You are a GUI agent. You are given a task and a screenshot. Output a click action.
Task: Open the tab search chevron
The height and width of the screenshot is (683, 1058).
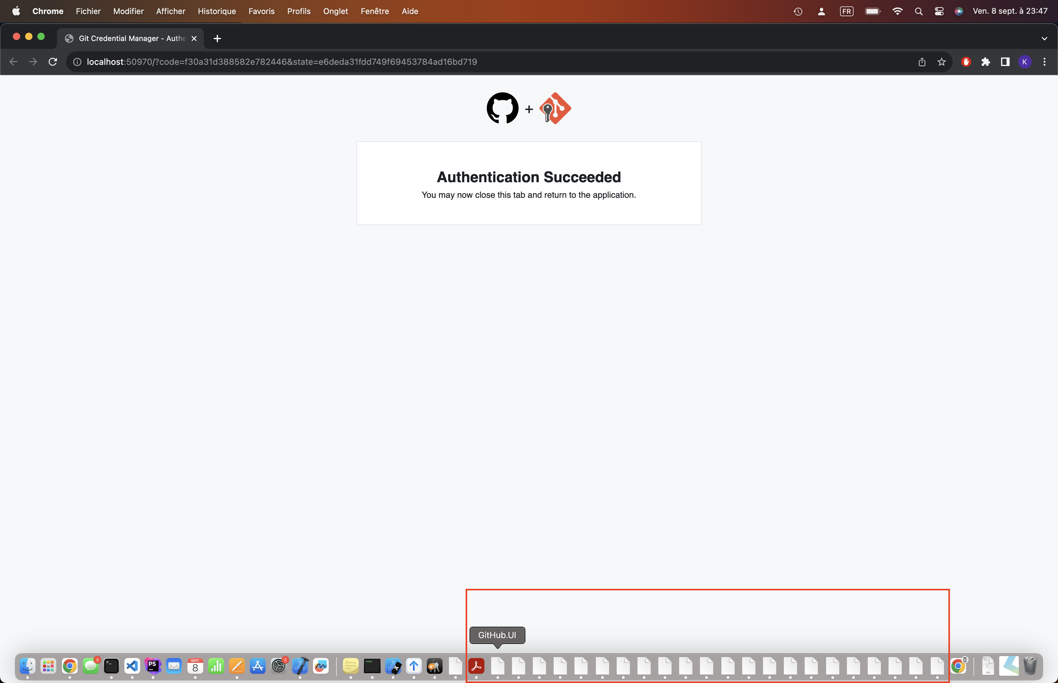coord(1044,38)
